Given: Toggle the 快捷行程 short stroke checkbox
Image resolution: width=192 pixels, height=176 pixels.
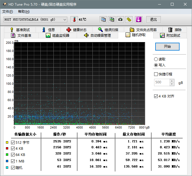Looking at the screenshot, I should click(x=156, y=74).
